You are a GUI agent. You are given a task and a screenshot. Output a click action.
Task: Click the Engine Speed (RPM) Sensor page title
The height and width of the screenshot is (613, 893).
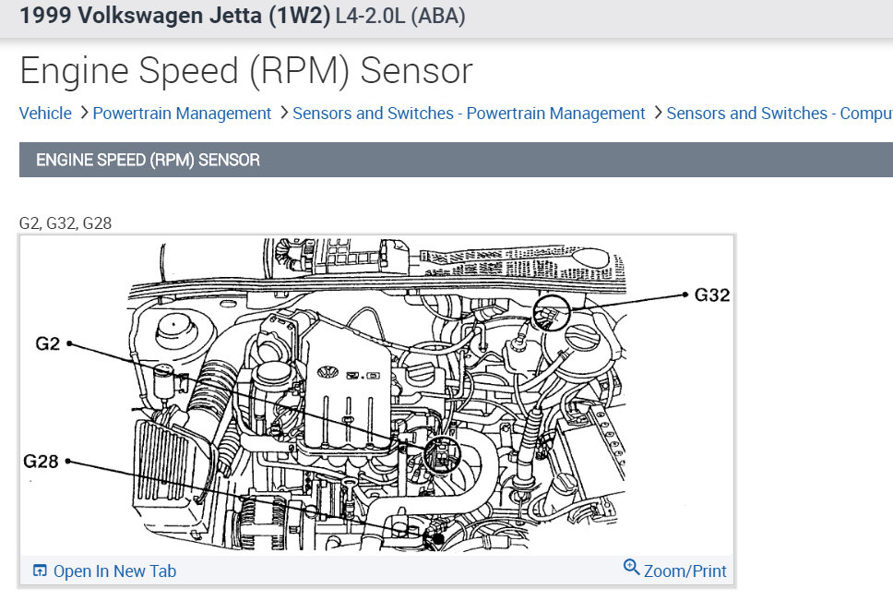click(x=246, y=71)
